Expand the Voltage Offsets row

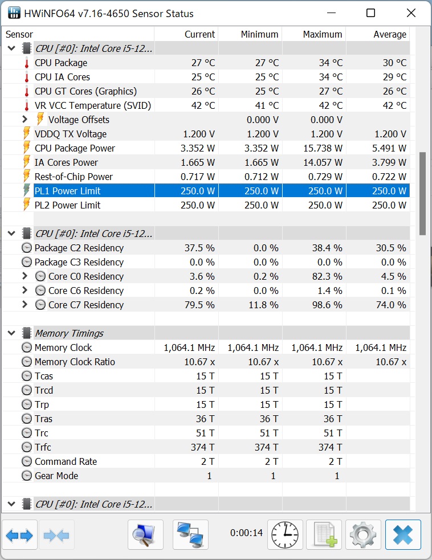25,120
